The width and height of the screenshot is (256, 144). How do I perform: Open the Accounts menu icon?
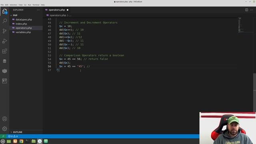click(x=4, y=119)
